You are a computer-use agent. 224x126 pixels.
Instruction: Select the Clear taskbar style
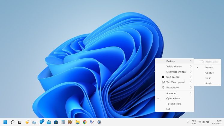pyautogui.click(x=208, y=78)
